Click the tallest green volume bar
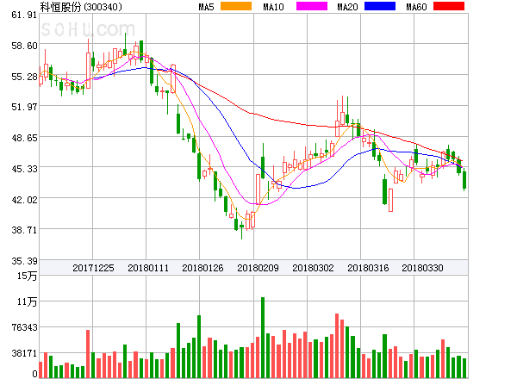Screen dimensions: 517x379 coord(263,338)
